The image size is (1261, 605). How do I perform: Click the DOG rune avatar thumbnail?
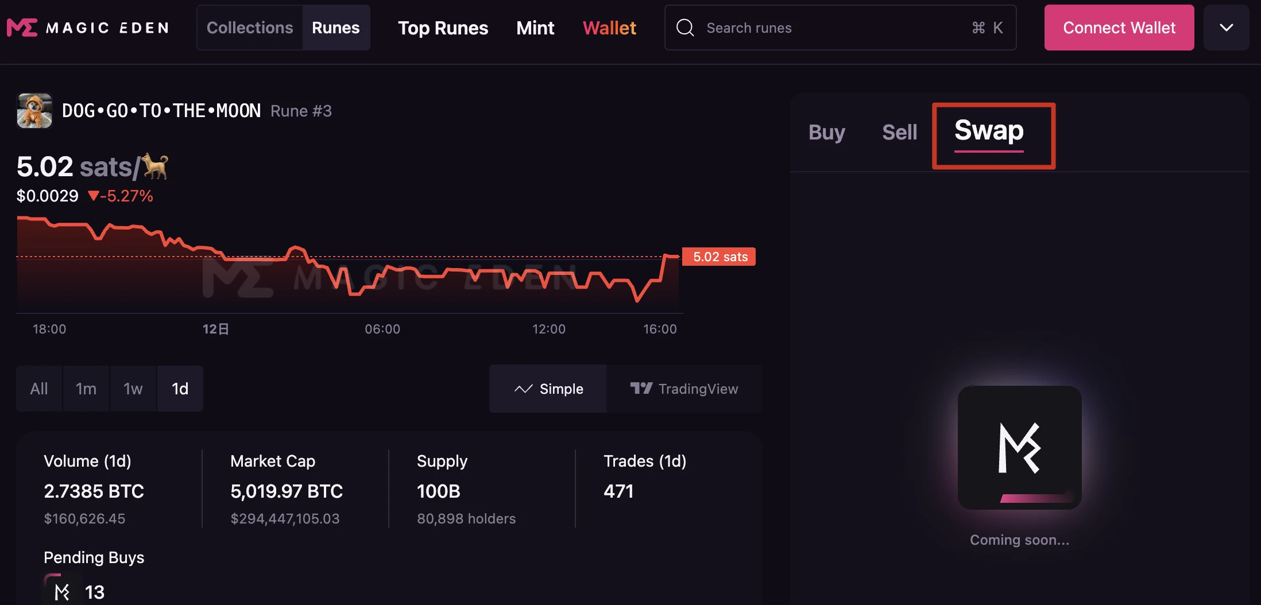(34, 111)
